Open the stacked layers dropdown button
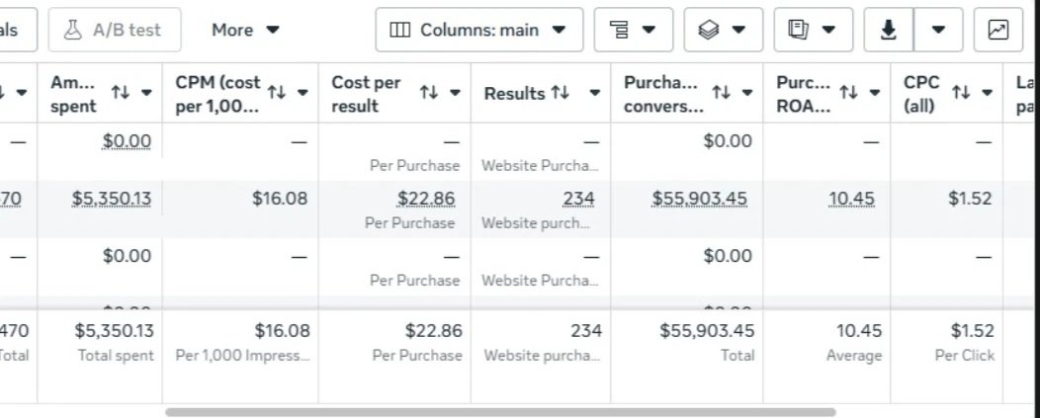The image size is (1040, 418). click(723, 30)
